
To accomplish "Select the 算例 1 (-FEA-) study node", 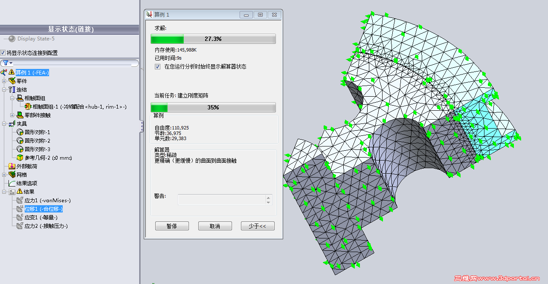I will pyautogui.click(x=32, y=72).
